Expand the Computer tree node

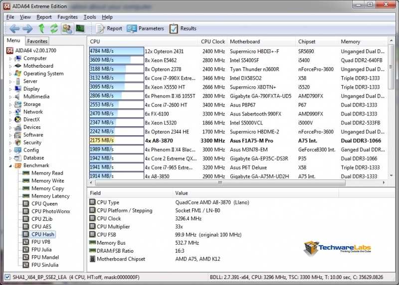tap(9, 58)
